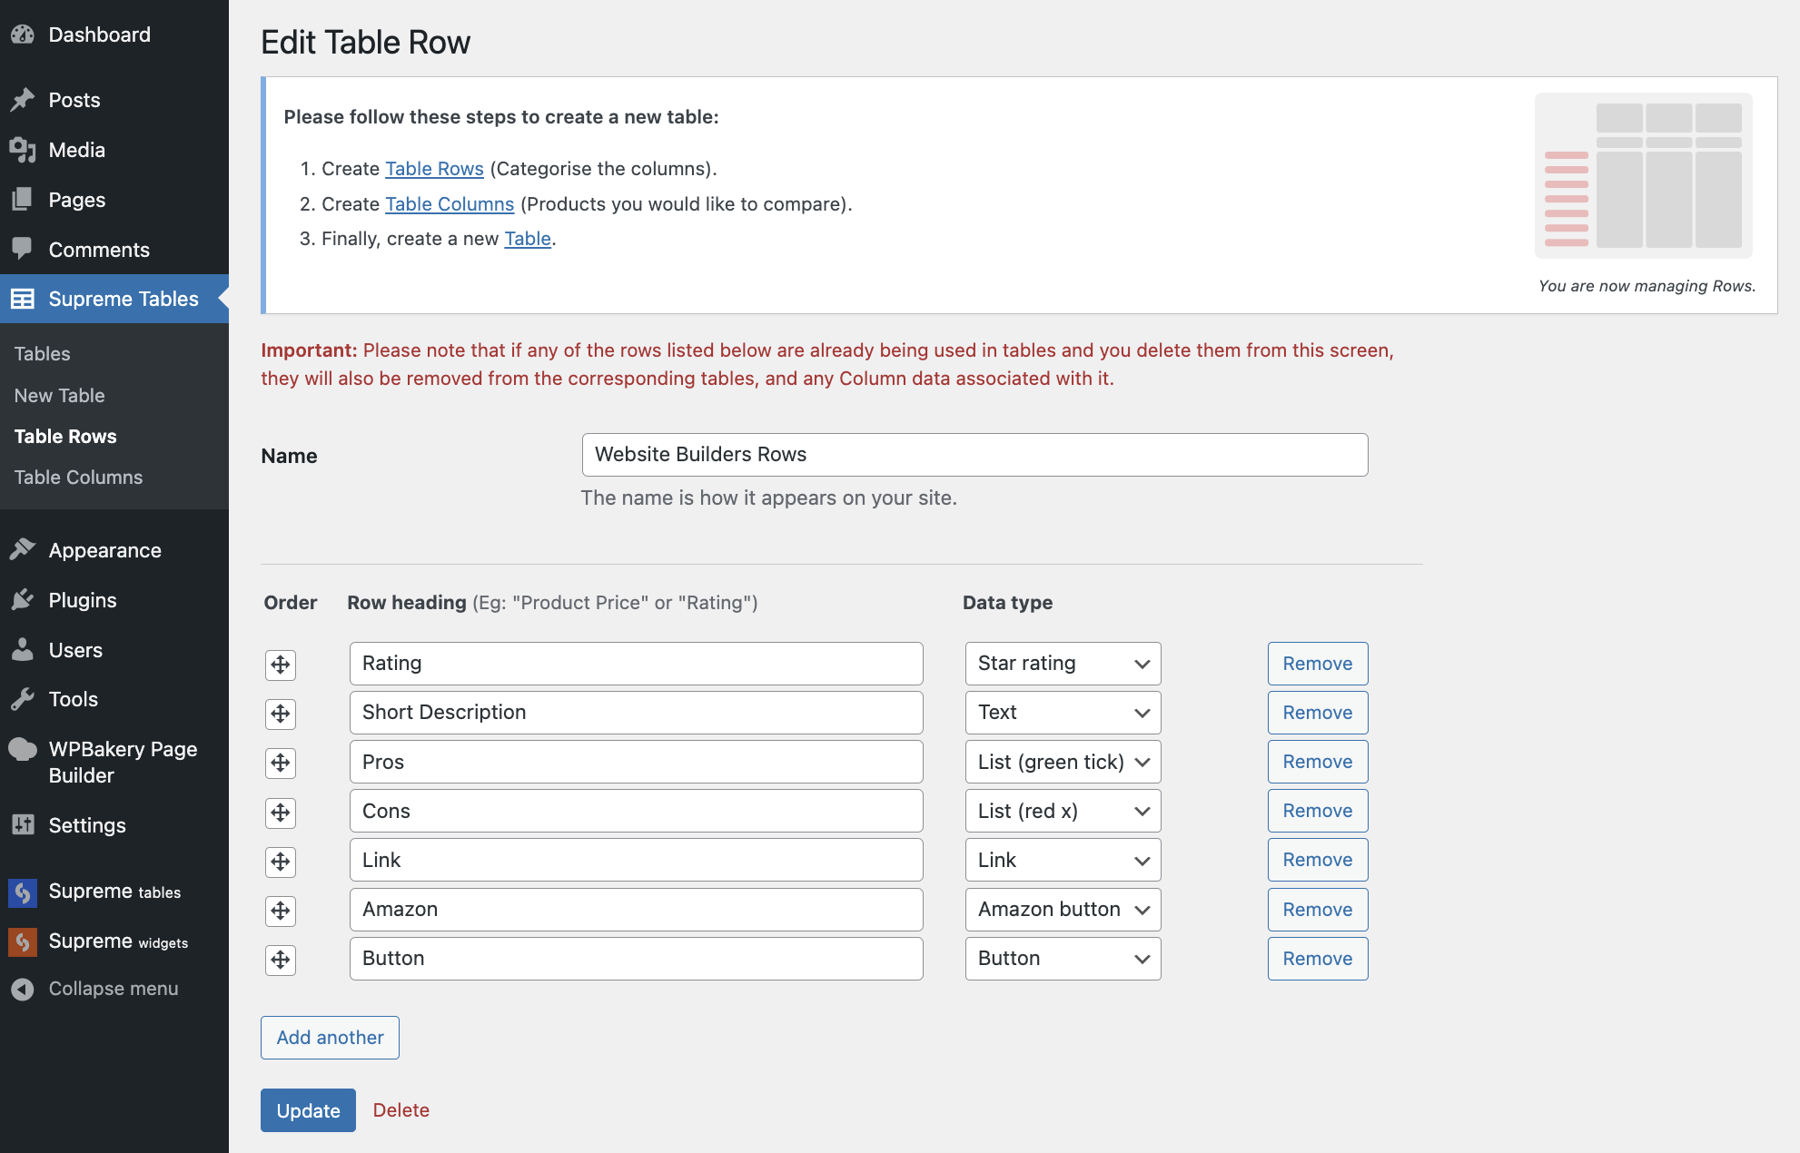Click the Plugins plug icon
The height and width of the screenshot is (1153, 1800).
coord(23,600)
